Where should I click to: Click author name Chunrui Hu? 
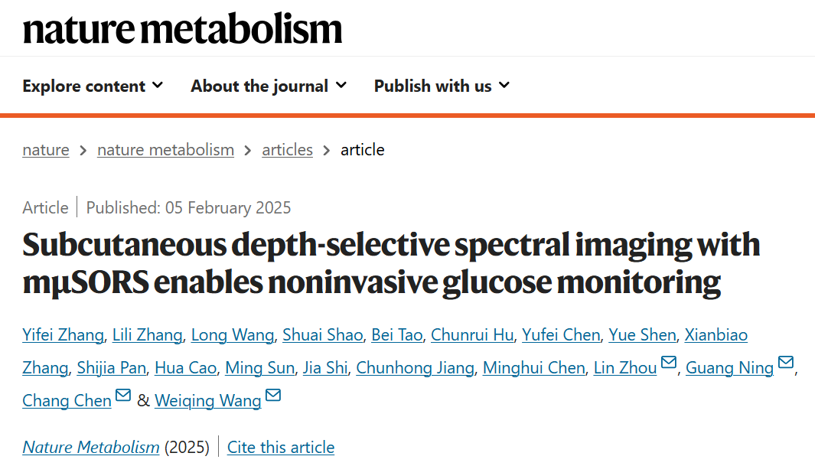point(472,335)
